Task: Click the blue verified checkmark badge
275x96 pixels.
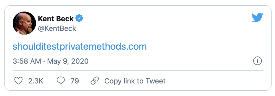Action: 79,18
